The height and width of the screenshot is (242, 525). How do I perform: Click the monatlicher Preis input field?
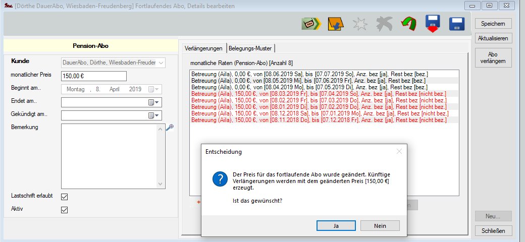[93, 76]
